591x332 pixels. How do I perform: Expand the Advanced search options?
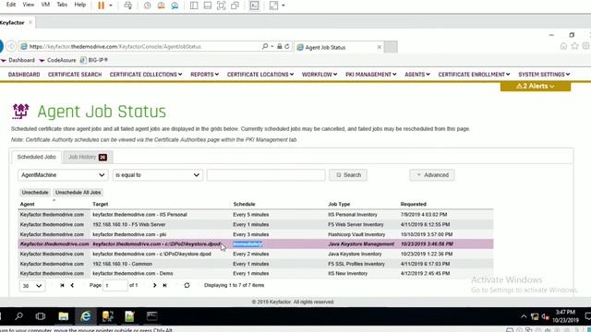[x=432, y=175]
